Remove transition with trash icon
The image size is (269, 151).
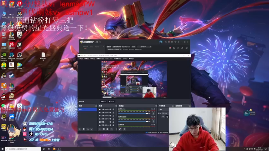pos(167,117)
